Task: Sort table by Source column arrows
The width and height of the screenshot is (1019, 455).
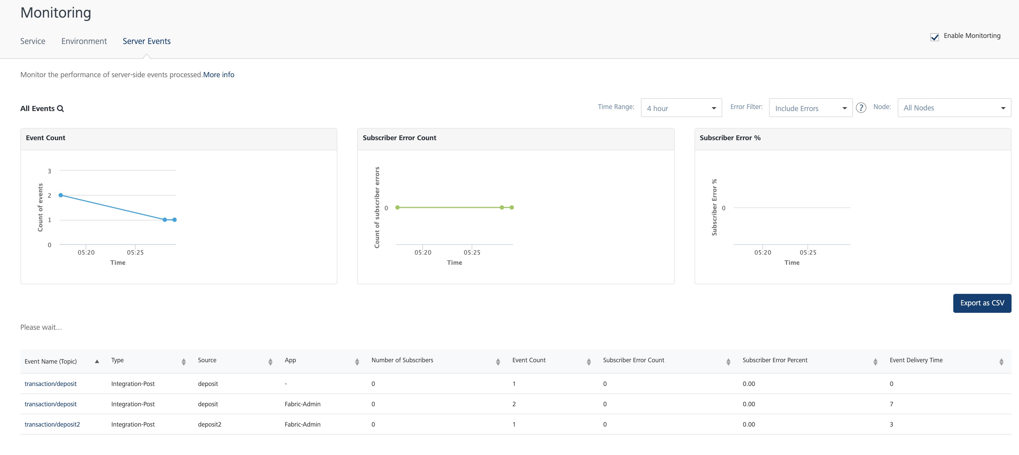Action: point(270,361)
